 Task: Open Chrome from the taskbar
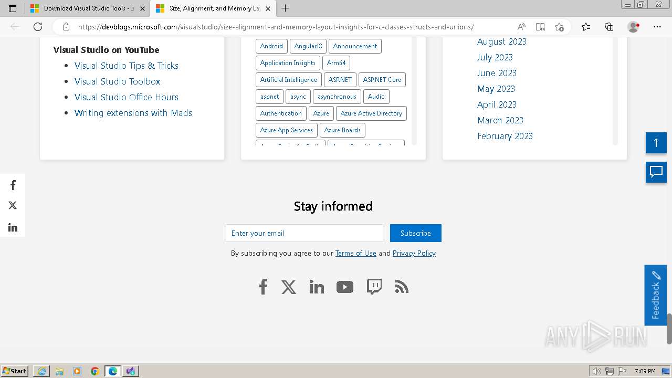coord(95,371)
